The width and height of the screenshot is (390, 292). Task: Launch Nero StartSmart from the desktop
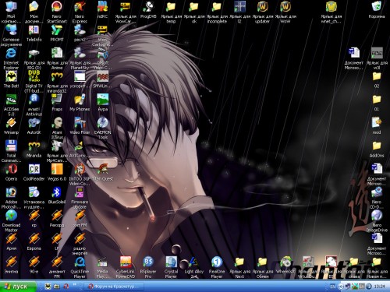57,7
